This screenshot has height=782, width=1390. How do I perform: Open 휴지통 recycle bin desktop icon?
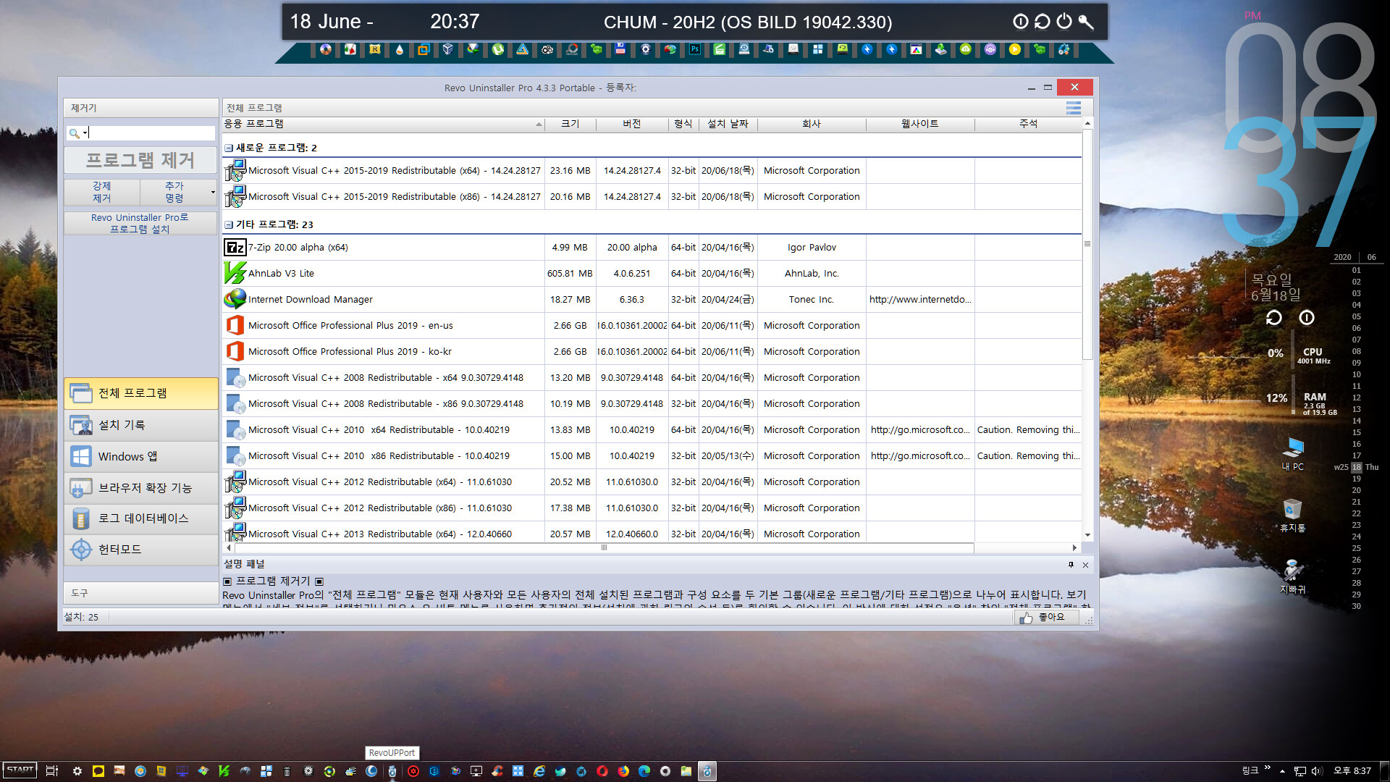(1293, 516)
